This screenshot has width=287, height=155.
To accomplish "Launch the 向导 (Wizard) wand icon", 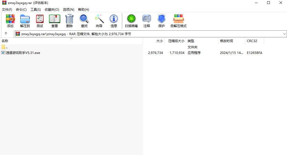I will (x=99, y=19).
